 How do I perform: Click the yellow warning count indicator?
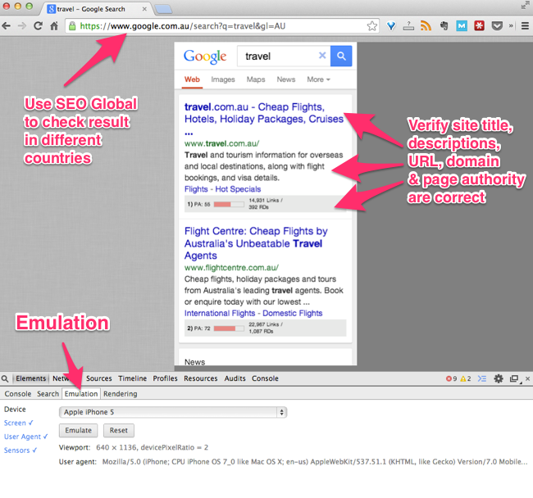(466, 378)
